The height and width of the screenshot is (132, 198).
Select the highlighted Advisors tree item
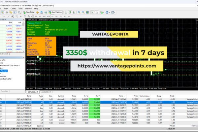pyautogui.click(x=4, y=71)
